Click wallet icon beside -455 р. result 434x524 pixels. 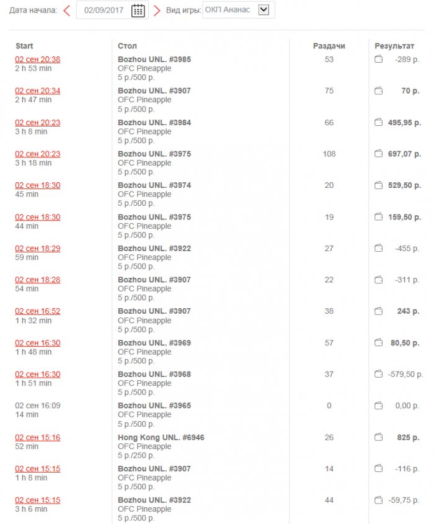tap(378, 248)
